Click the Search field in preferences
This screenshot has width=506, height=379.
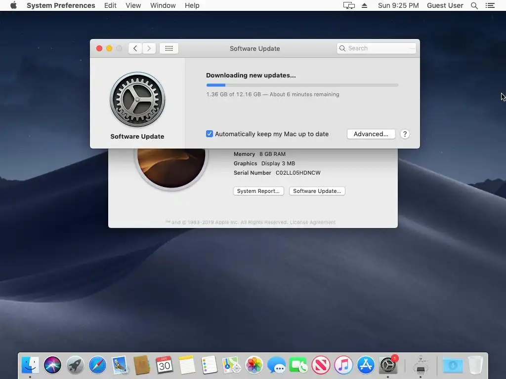tap(376, 48)
